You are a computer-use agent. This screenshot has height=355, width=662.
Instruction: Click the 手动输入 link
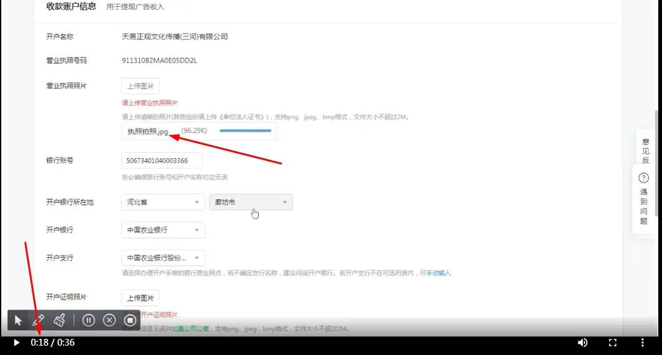click(438, 273)
